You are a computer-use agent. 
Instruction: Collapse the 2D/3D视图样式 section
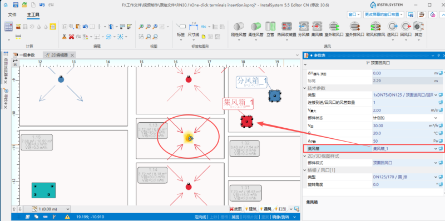[305, 156]
